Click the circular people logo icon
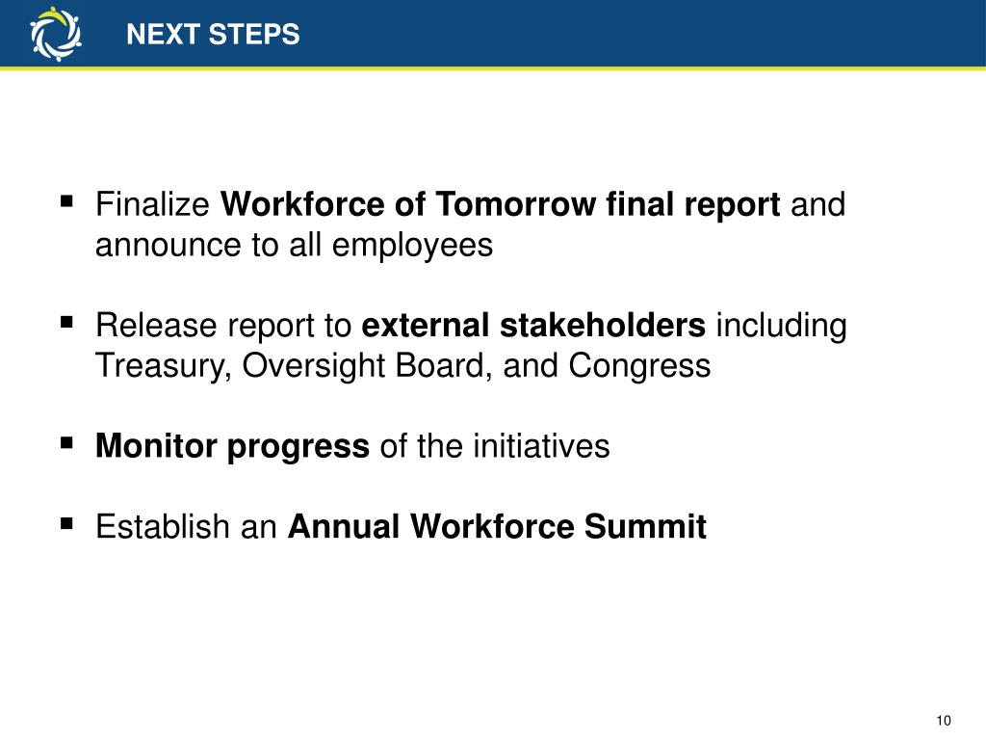Screen dimensions: 986x740 [x=56, y=34]
